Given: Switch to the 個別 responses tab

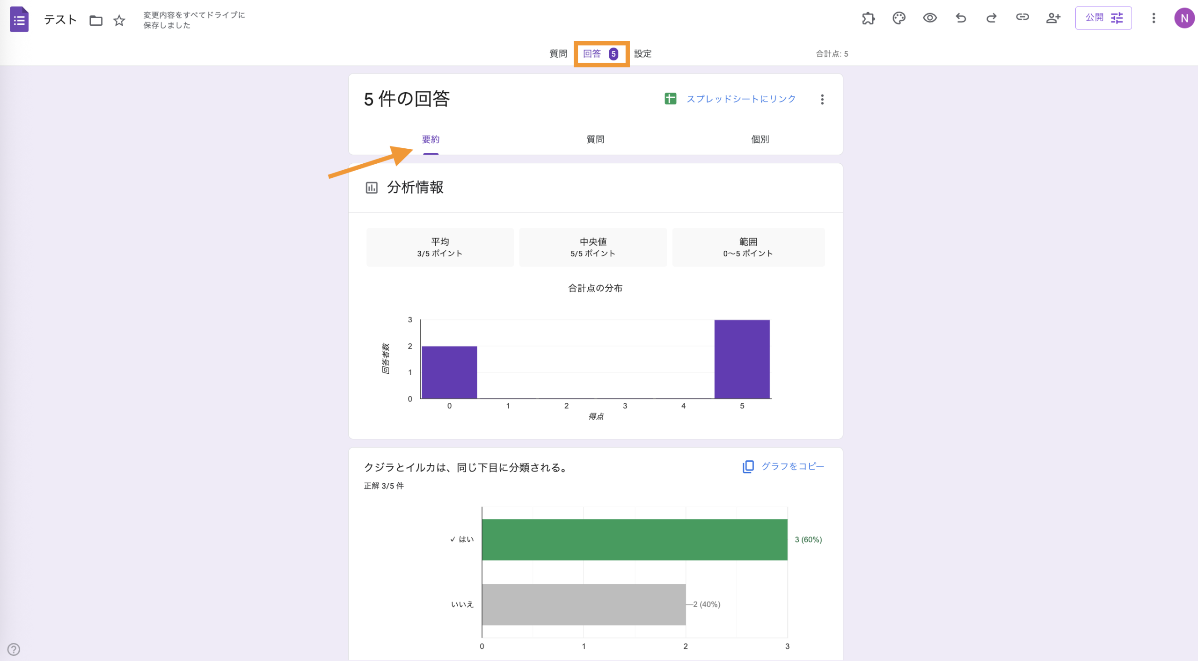Looking at the screenshot, I should [760, 139].
